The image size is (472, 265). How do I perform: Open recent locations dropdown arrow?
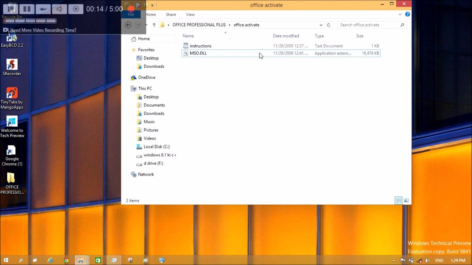tap(146, 25)
